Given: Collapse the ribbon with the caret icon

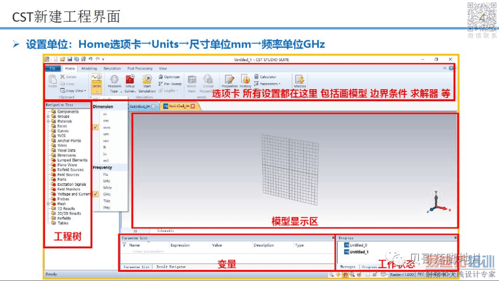Looking at the screenshot, I should [x=444, y=68].
